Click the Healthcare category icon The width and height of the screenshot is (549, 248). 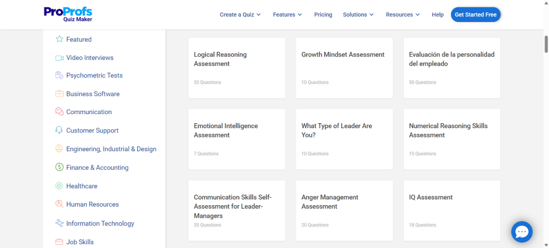[60, 186]
